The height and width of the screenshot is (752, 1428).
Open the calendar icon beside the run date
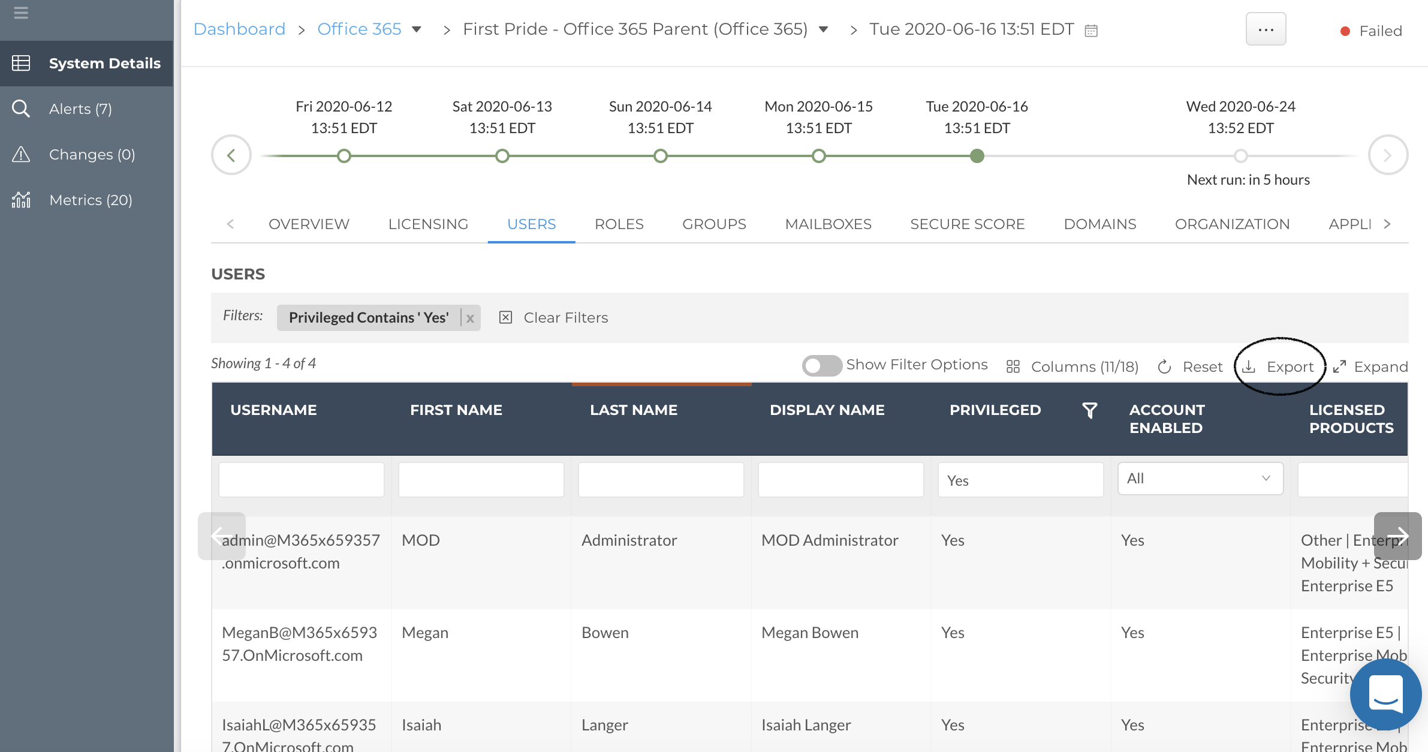[1091, 31]
